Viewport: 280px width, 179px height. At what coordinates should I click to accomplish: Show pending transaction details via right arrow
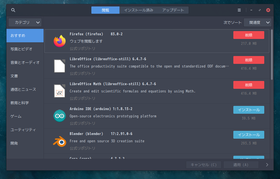tap(267, 165)
